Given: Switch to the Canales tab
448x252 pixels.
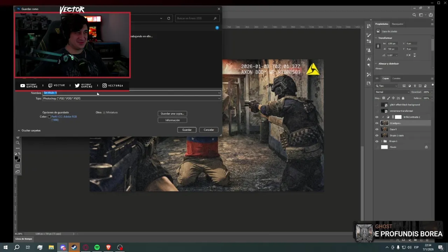Looking at the screenshot, I should click(x=396, y=78).
